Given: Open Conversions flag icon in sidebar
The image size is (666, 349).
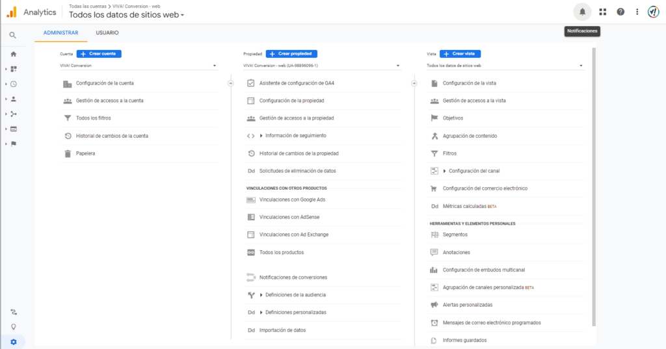Looking at the screenshot, I should pos(14,144).
